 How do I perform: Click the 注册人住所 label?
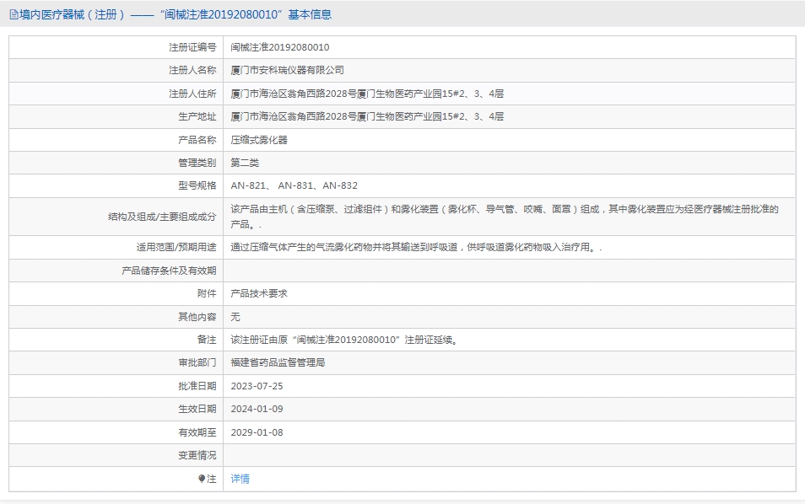pos(192,94)
